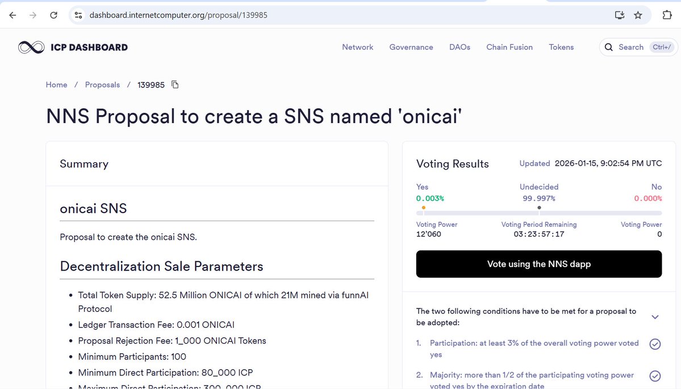Click 'Decentralization Sale Parameters' heading

[161, 267]
